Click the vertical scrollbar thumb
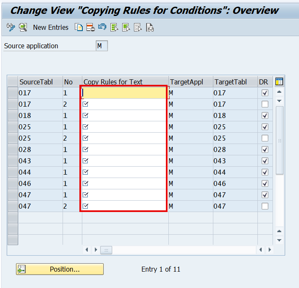 [280, 140]
